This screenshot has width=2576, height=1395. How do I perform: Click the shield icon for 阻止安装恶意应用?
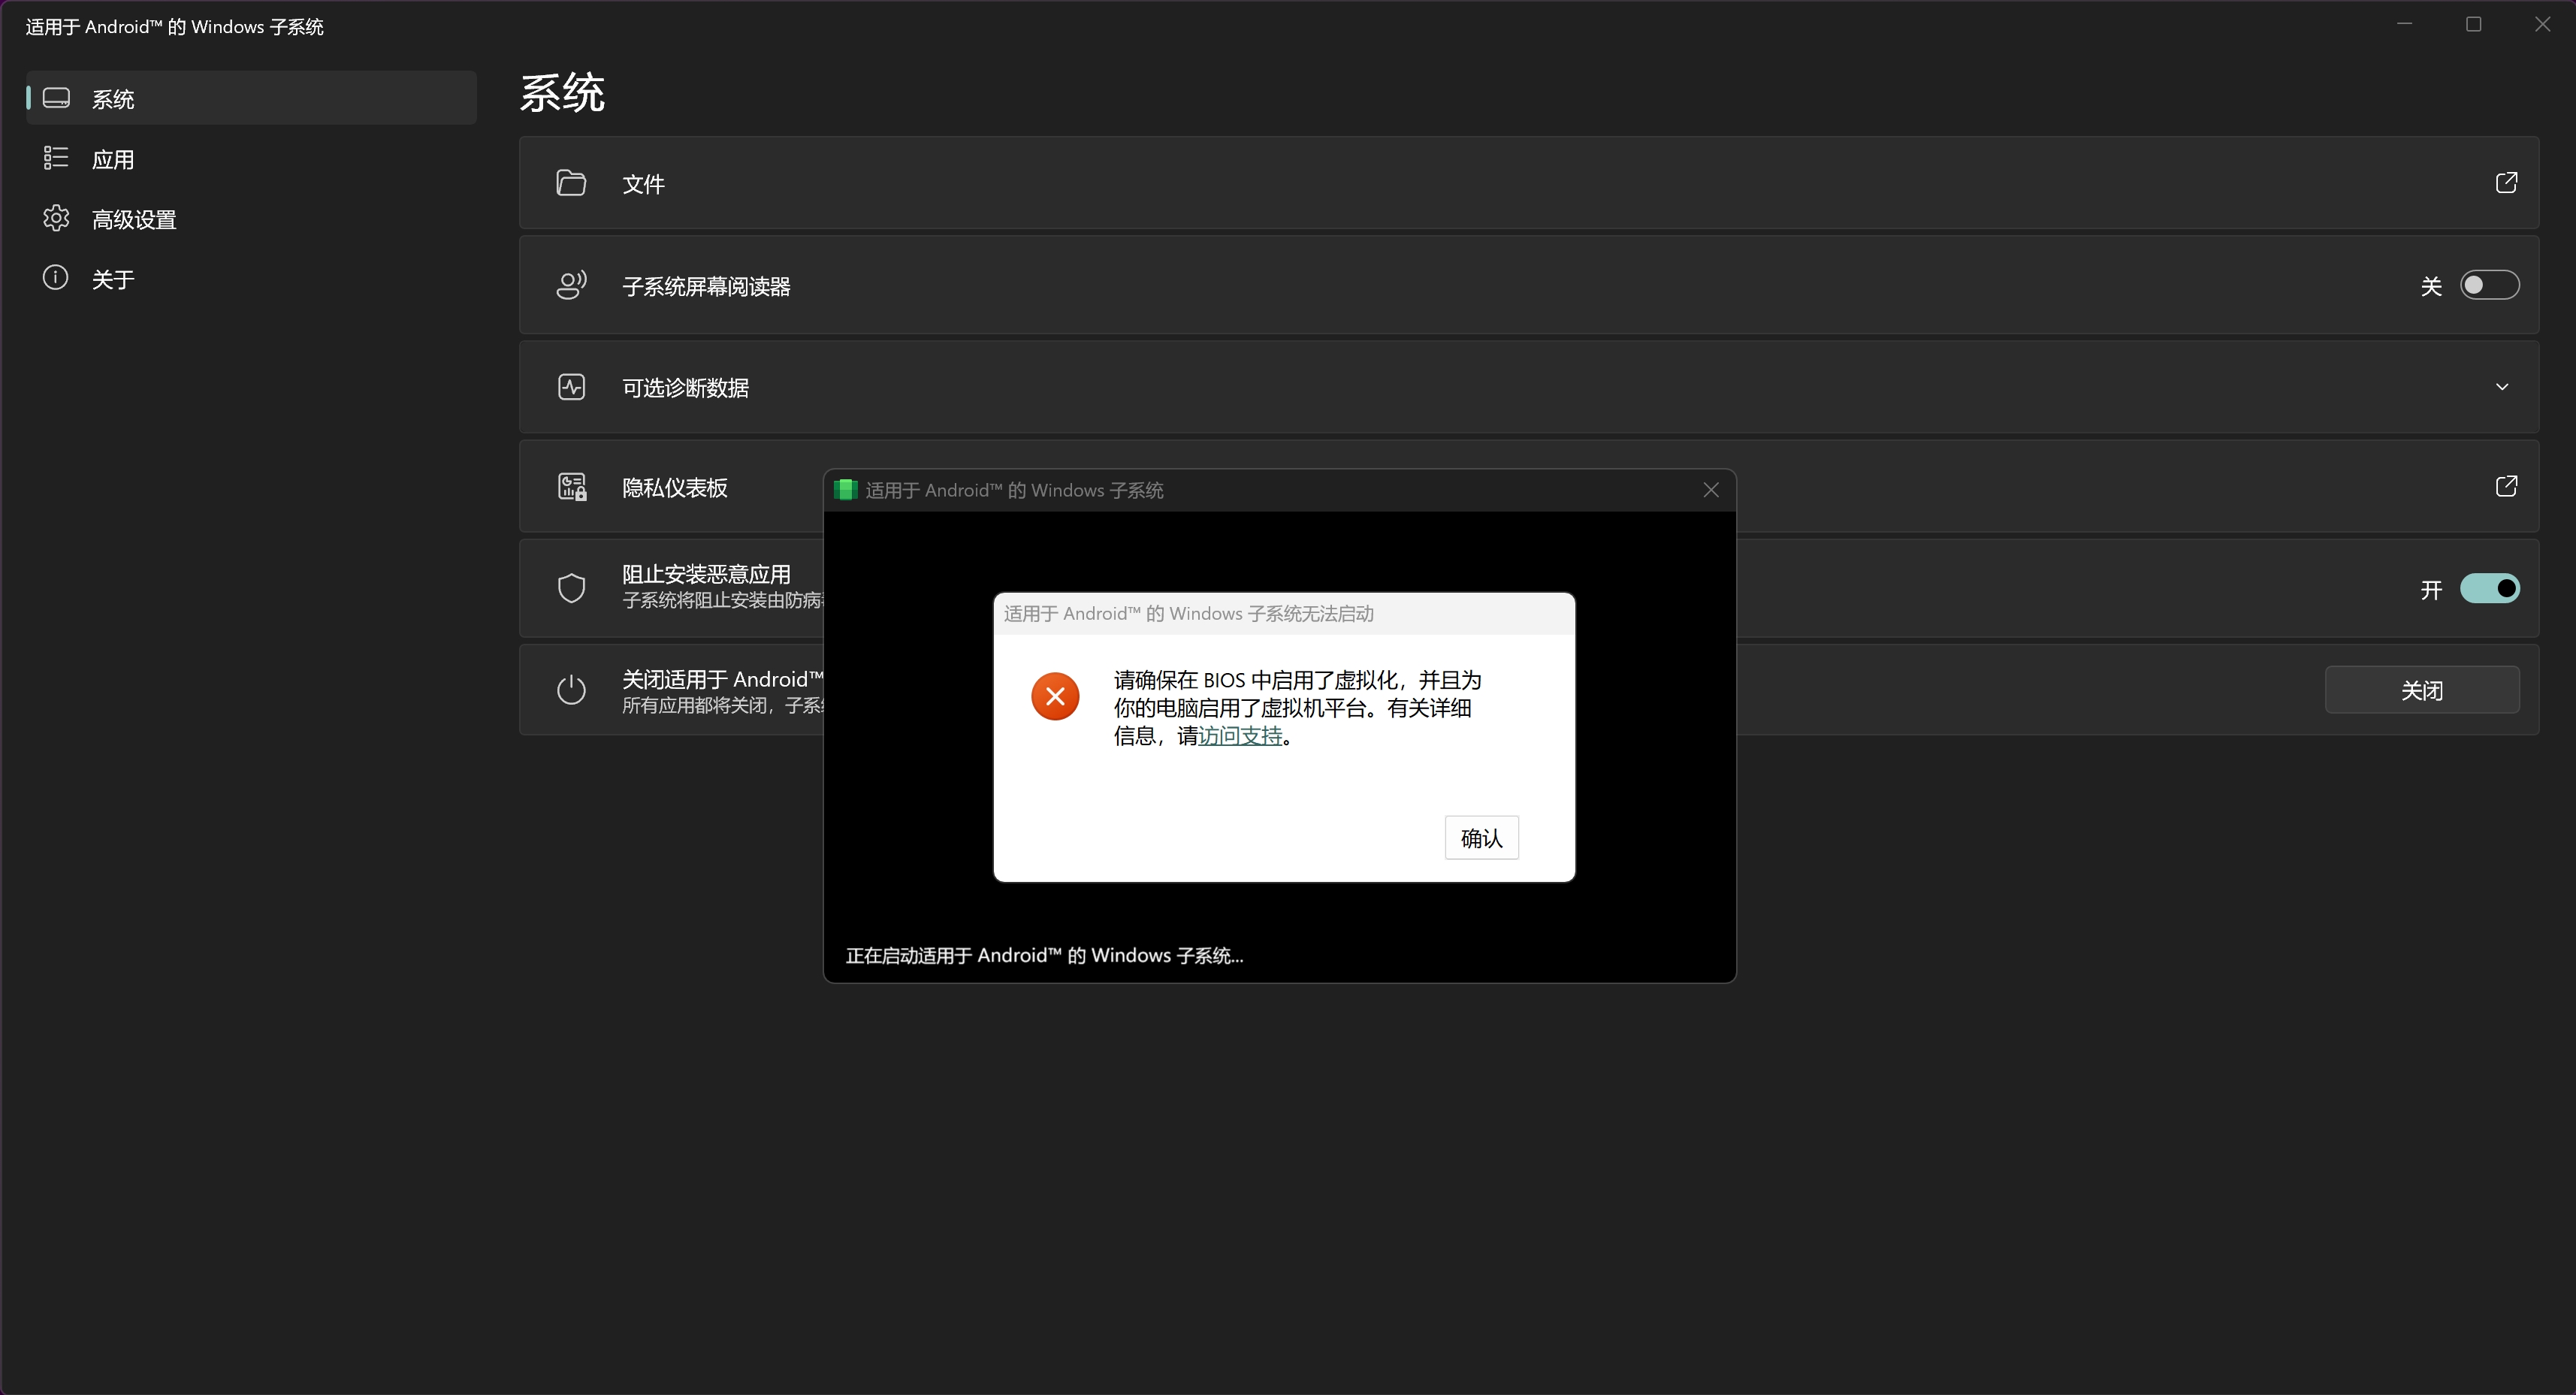[571, 588]
